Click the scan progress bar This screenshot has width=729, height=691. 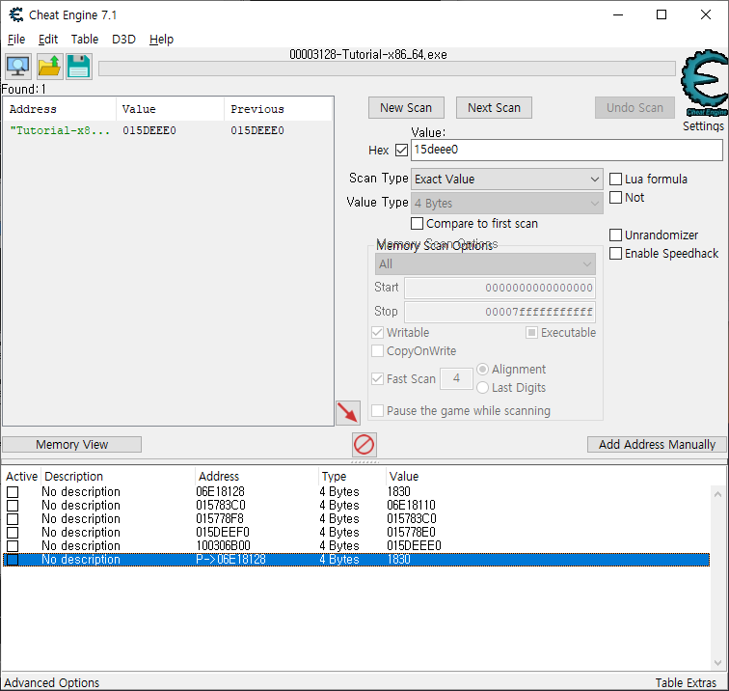coord(387,69)
